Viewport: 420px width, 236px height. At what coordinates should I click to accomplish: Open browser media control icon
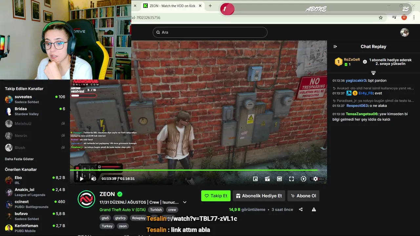click(x=394, y=18)
